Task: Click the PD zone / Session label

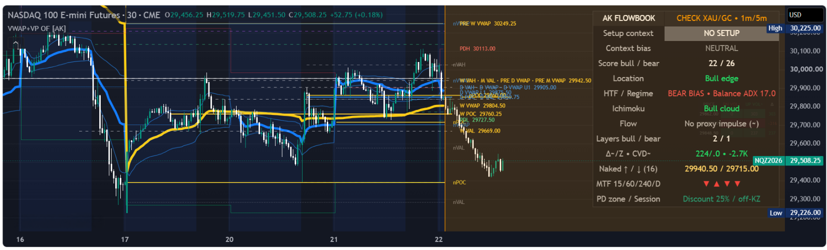Action: coord(628,198)
